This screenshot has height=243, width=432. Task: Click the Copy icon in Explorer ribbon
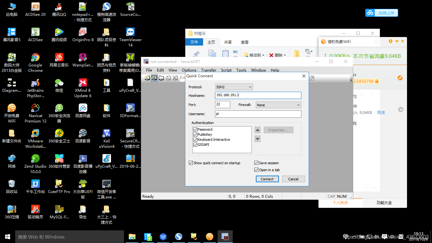[x=212, y=54]
